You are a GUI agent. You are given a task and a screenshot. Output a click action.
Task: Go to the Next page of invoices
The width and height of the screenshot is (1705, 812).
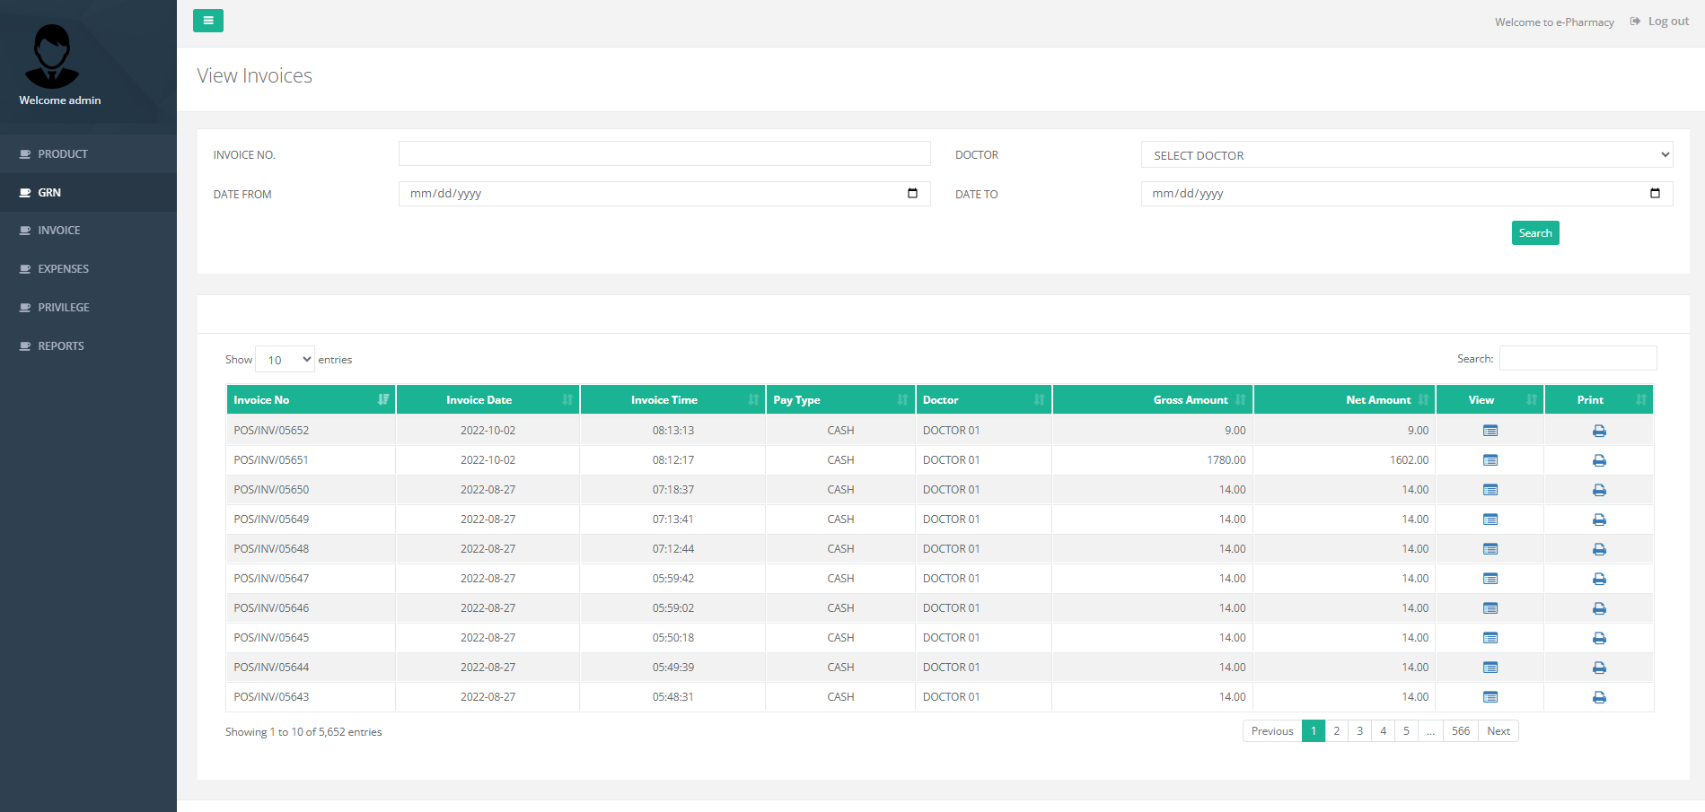coord(1498,730)
